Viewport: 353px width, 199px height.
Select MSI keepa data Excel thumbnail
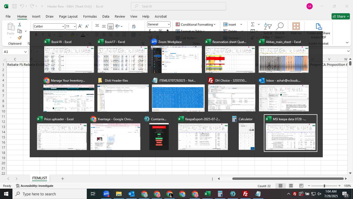point(290,137)
